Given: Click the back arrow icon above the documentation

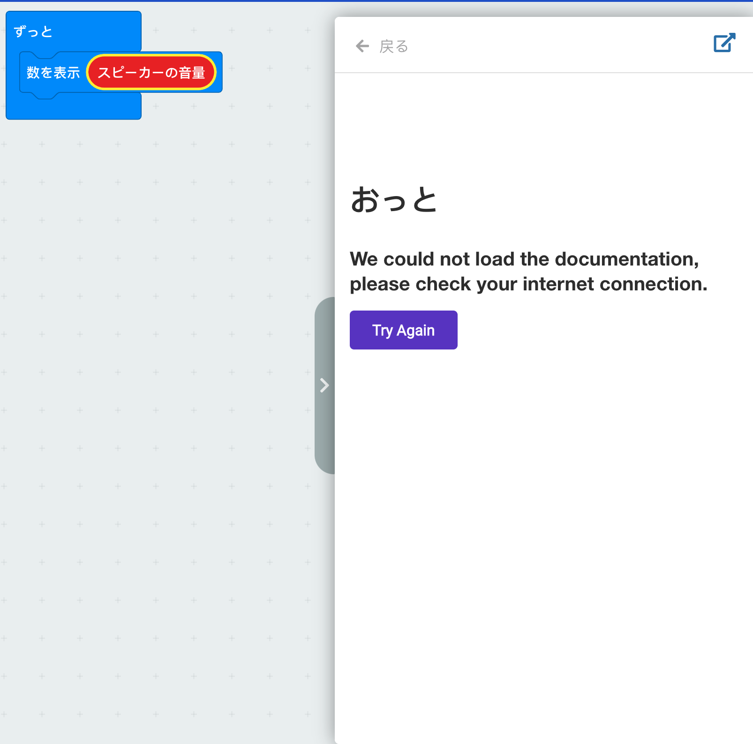Looking at the screenshot, I should click(x=361, y=46).
